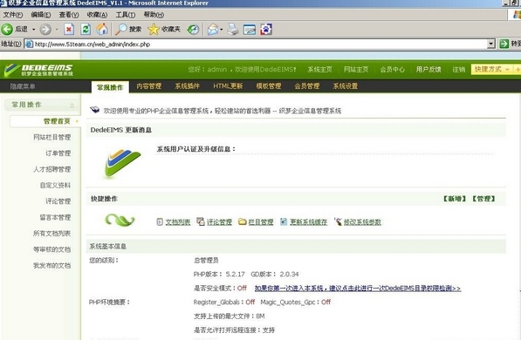Click 【新增】 in the 快捷操作 header

[455, 199]
